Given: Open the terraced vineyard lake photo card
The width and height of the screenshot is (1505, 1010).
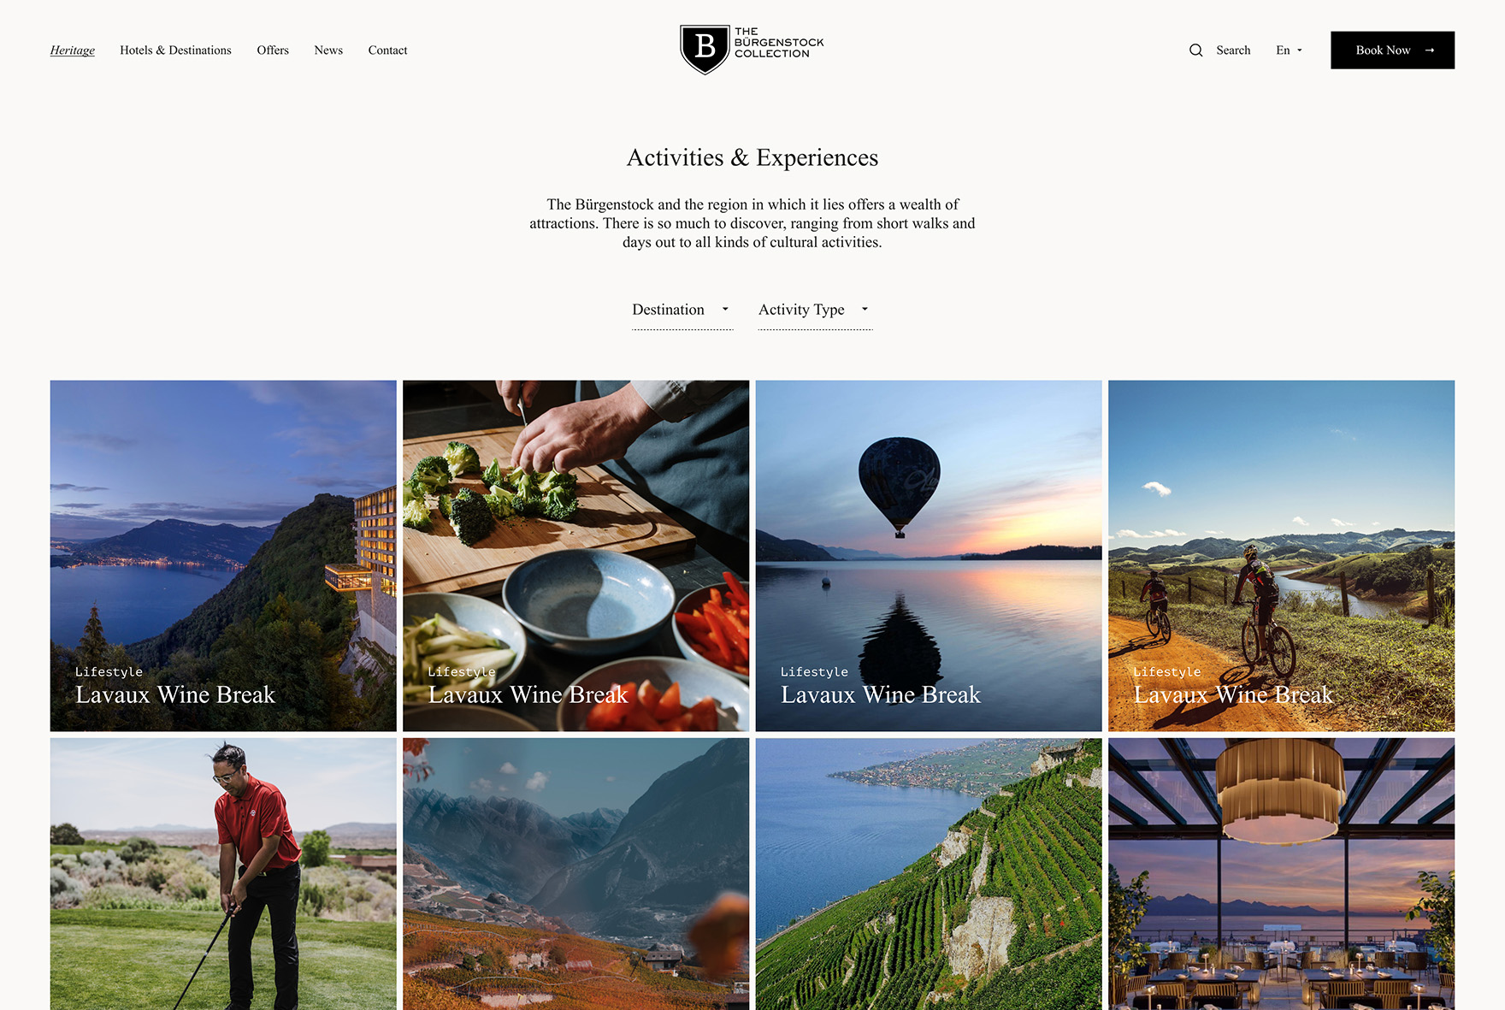Looking at the screenshot, I should [x=929, y=874].
